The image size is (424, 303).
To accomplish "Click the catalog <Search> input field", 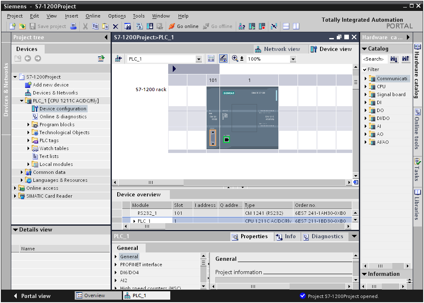I will click(374, 59).
